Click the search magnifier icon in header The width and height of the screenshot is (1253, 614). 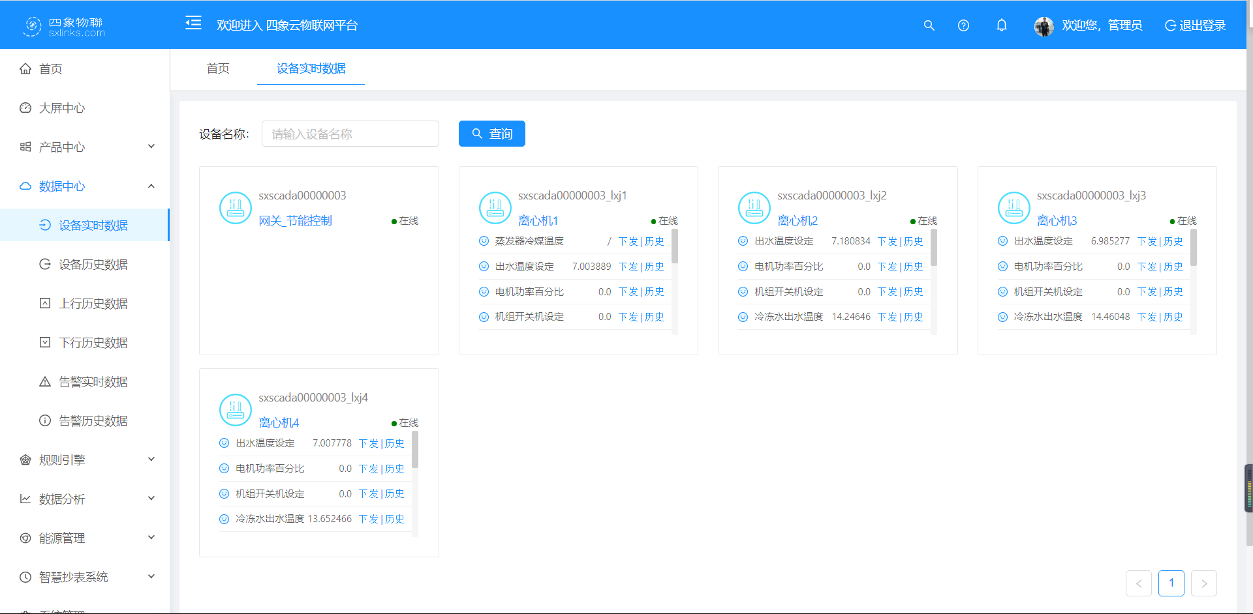click(929, 25)
